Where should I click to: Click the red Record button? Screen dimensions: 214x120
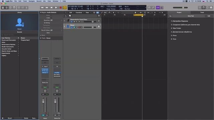61,8
